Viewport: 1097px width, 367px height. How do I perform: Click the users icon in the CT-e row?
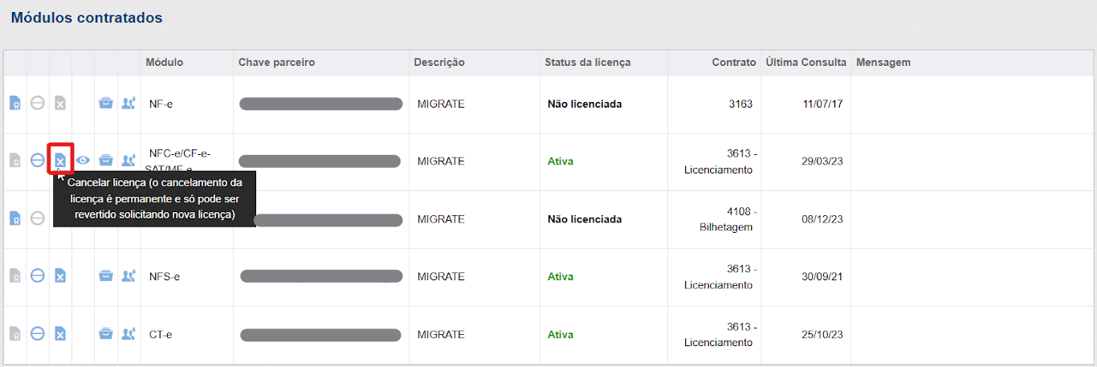(128, 334)
